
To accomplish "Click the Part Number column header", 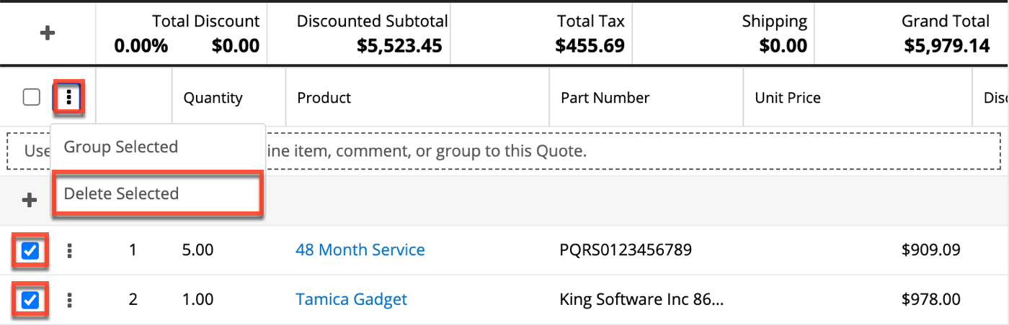I will point(605,98).
